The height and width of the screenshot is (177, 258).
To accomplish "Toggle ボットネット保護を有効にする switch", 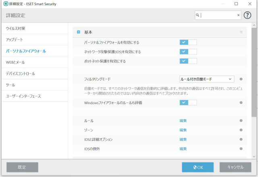I will point(188,61).
